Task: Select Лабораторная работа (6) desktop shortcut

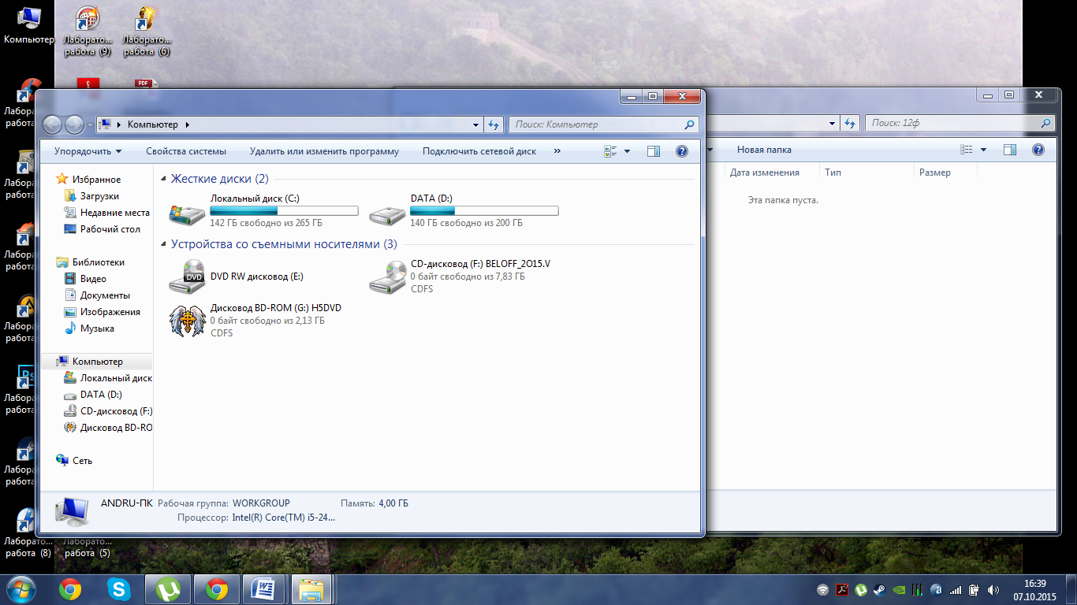Action: 147,32
